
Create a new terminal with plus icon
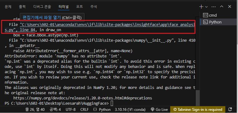201,7
